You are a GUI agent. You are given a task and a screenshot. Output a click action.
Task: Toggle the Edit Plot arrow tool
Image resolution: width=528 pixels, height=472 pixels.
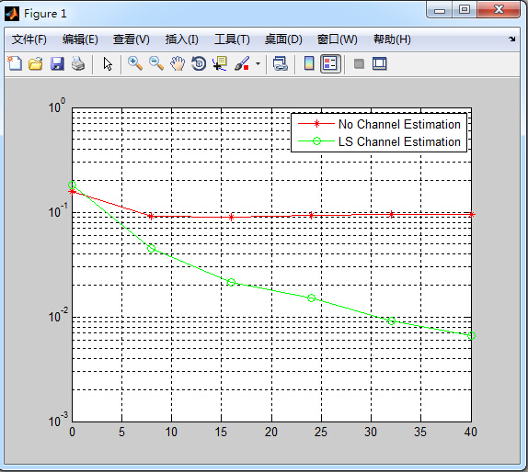tap(108, 63)
